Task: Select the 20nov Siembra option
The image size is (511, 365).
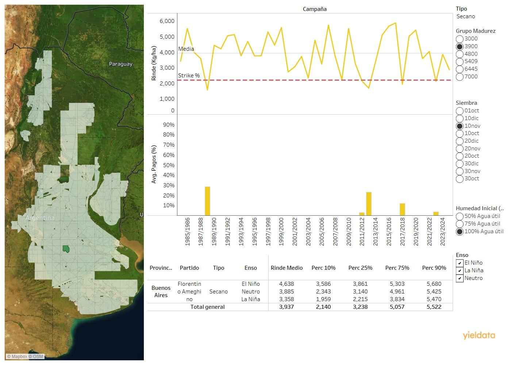Action: 460,149
